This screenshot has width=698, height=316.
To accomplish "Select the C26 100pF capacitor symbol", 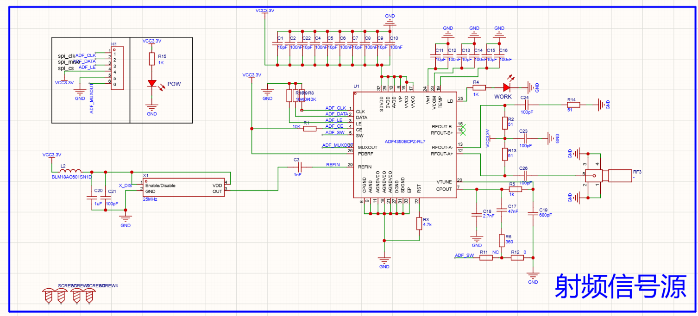I will (x=526, y=176).
